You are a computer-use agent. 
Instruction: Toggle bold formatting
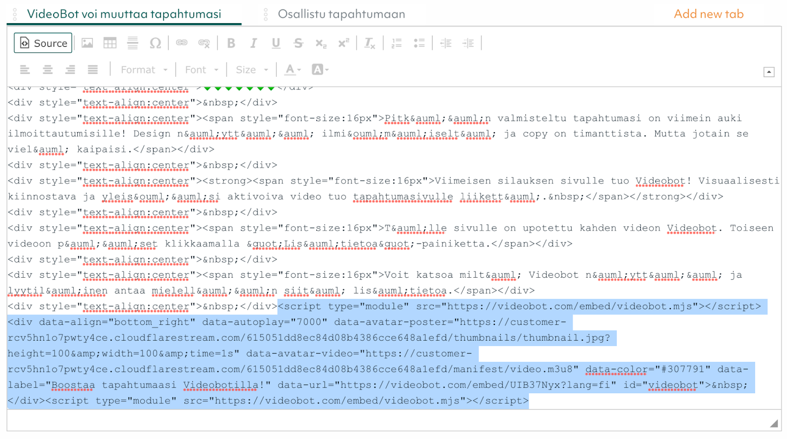tap(231, 43)
